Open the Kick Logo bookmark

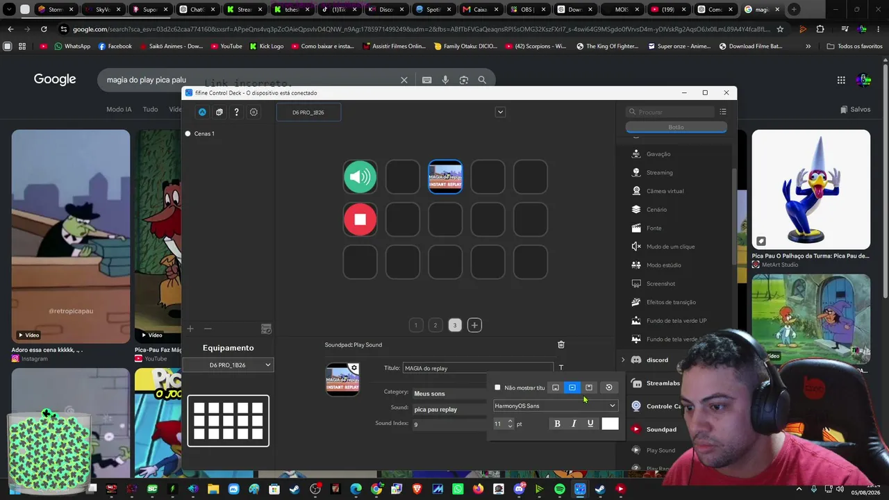[266, 46]
